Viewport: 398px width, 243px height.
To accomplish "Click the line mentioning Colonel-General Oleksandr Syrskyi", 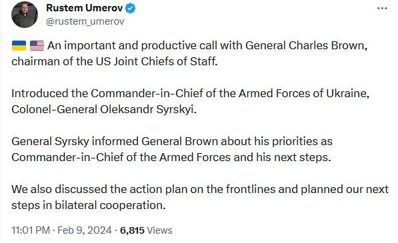I will [104, 109].
